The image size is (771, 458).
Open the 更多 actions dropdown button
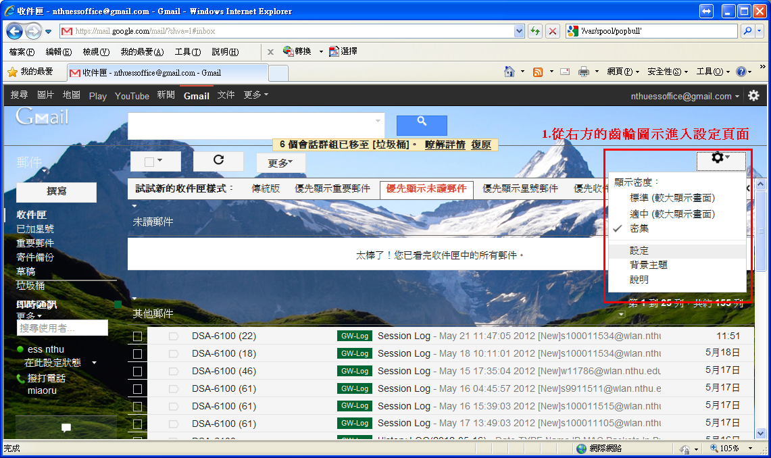point(280,163)
